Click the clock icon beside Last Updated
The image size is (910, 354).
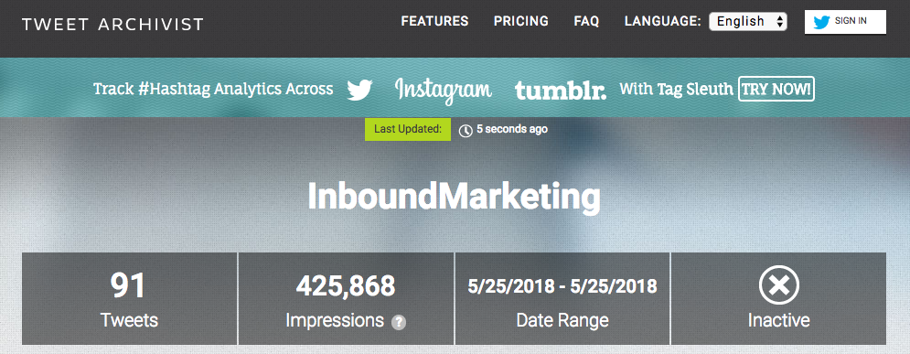click(x=466, y=131)
